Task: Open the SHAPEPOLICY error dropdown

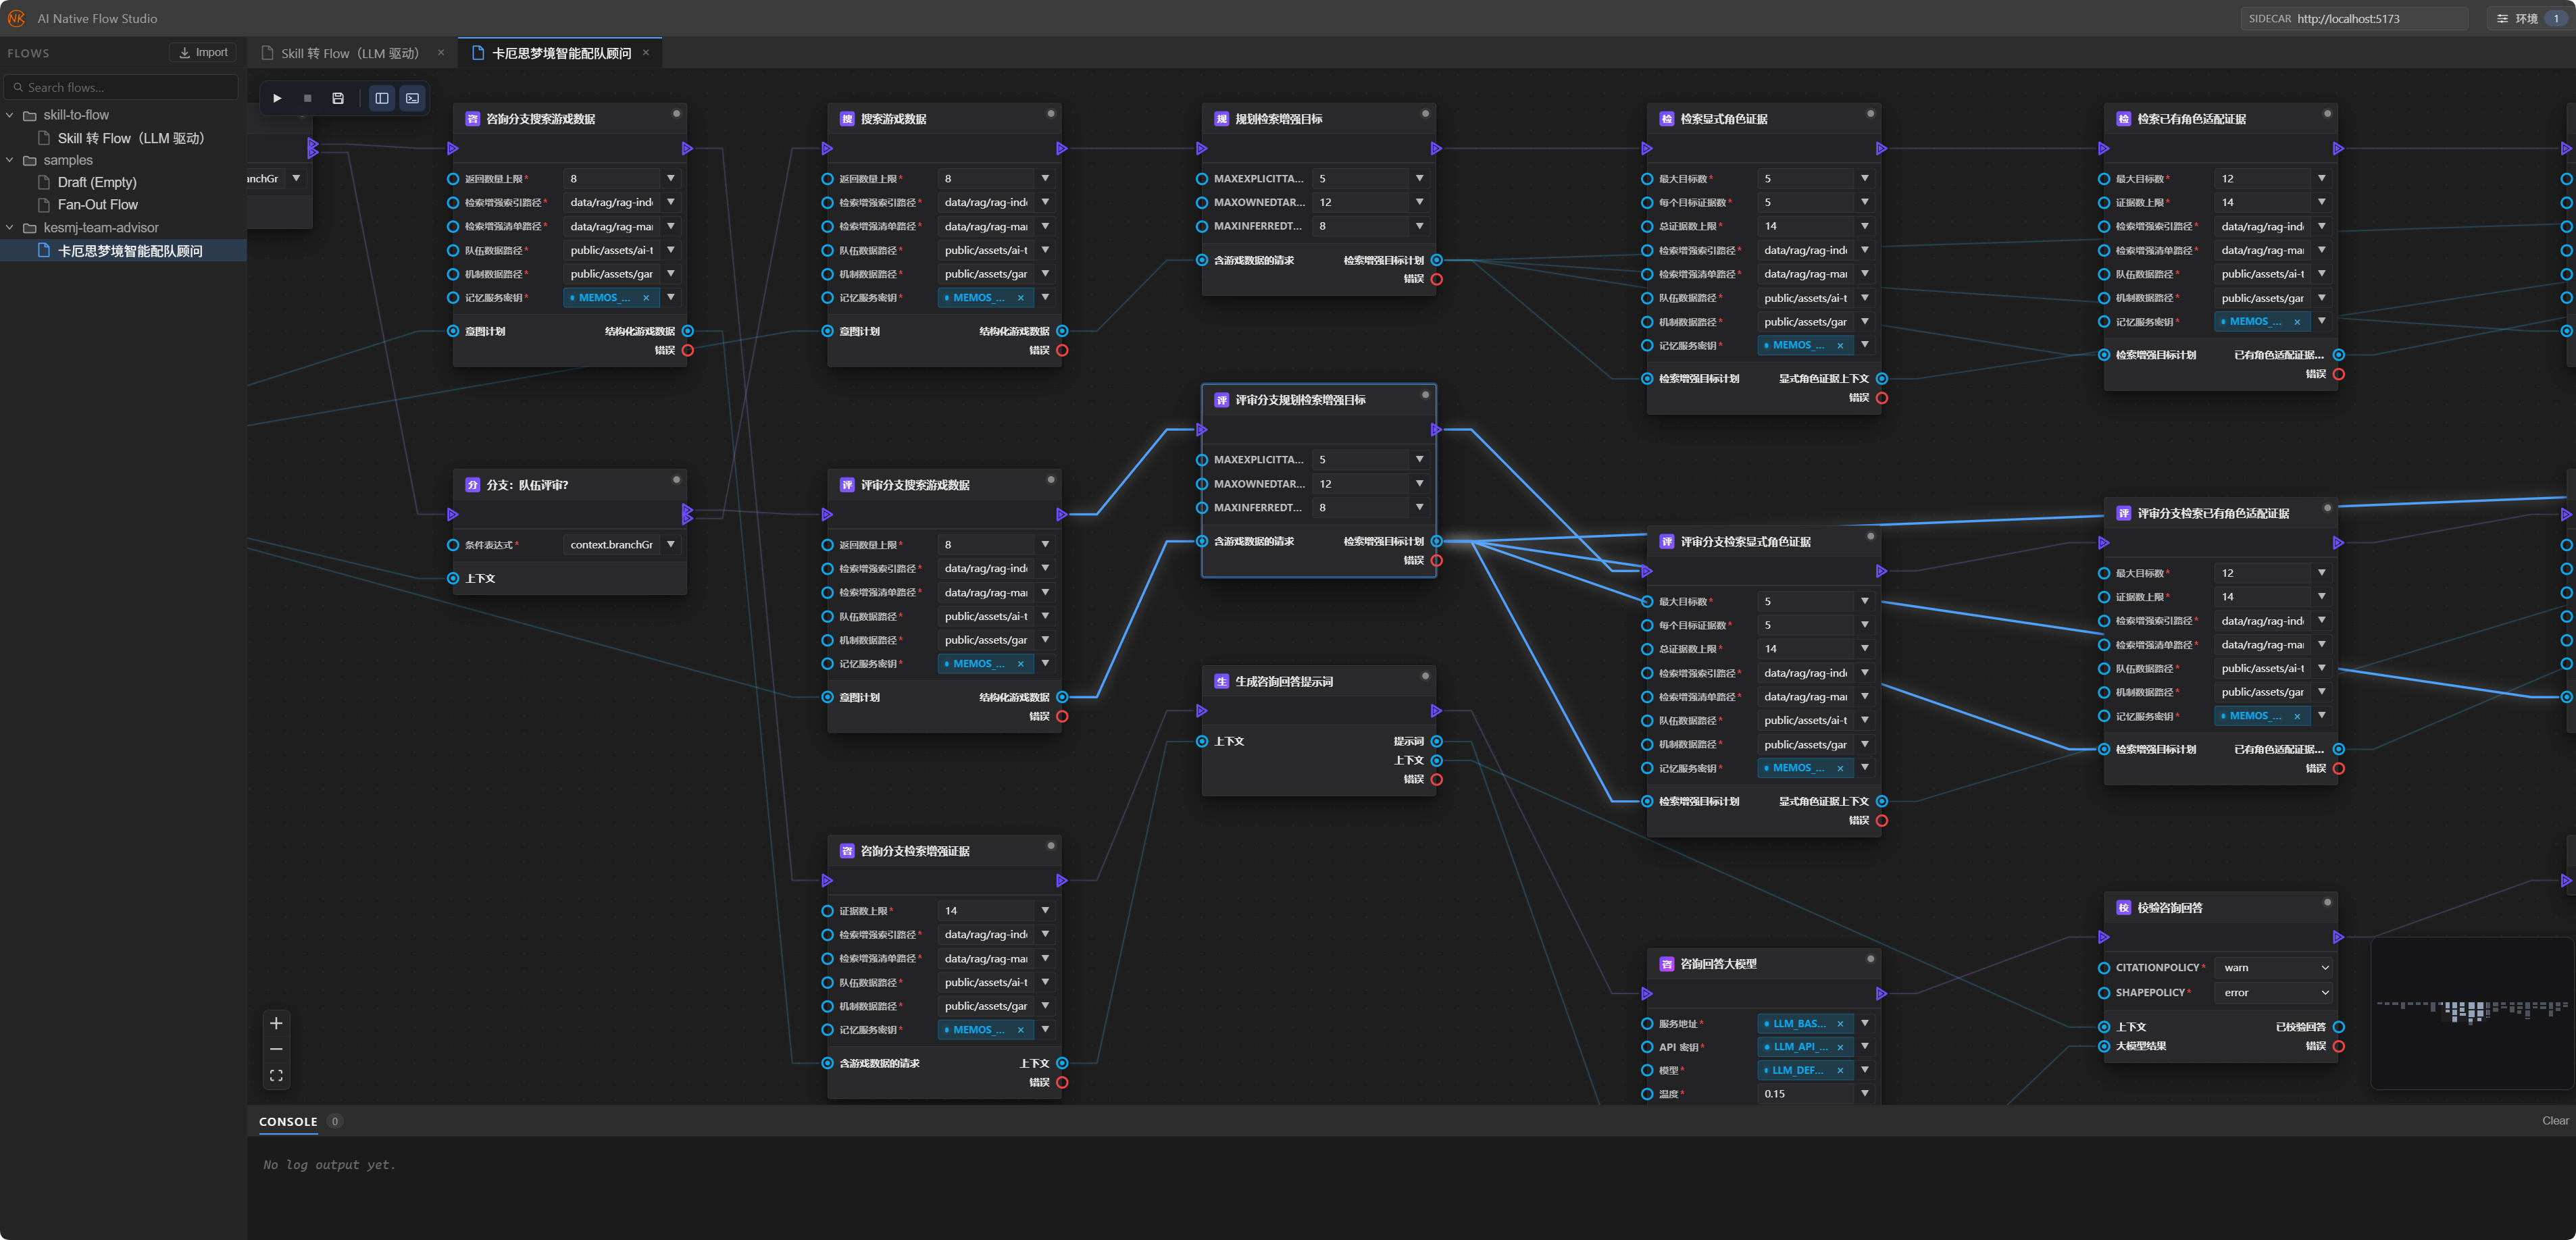Action: (2275, 993)
